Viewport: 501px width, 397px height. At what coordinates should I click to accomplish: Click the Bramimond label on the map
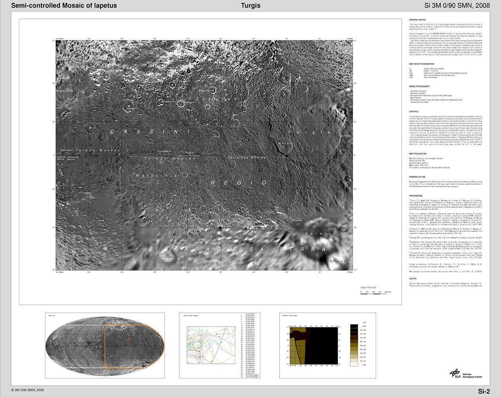pyautogui.click(x=65, y=91)
